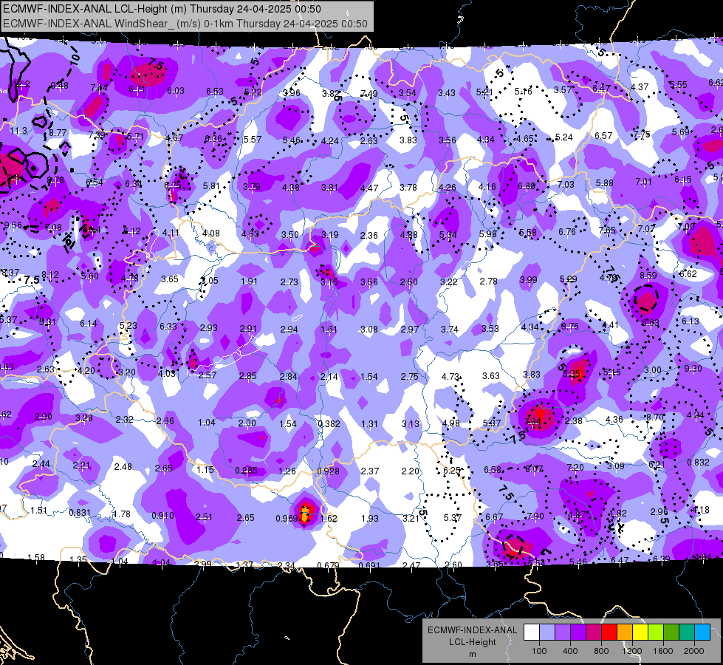Screen dimensions: 723x665
Task: Click the legend header 'ECMWF-INDEX-ANAL'
Action: coord(472,630)
